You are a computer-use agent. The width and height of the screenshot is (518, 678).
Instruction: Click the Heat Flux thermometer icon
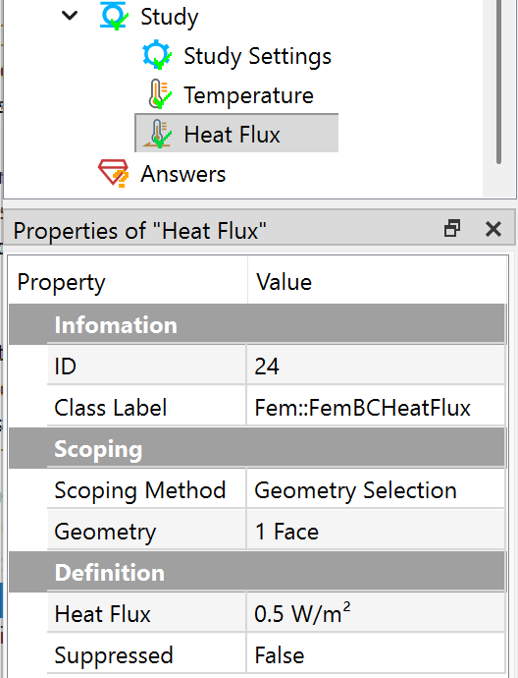click(x=158, y=134)
